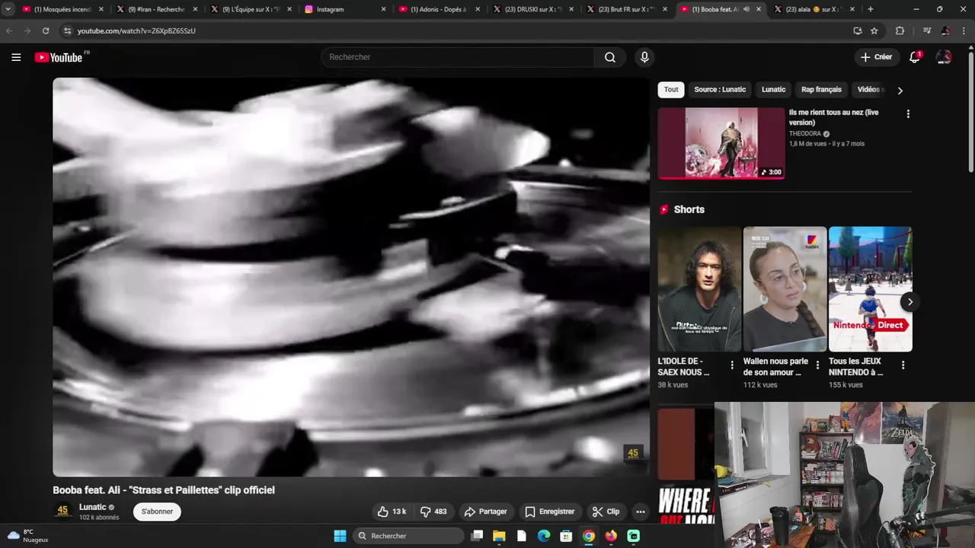Open Microsoft Store from taskbar
The height and width of the screenshot is (548, 975).
(566, 536)
